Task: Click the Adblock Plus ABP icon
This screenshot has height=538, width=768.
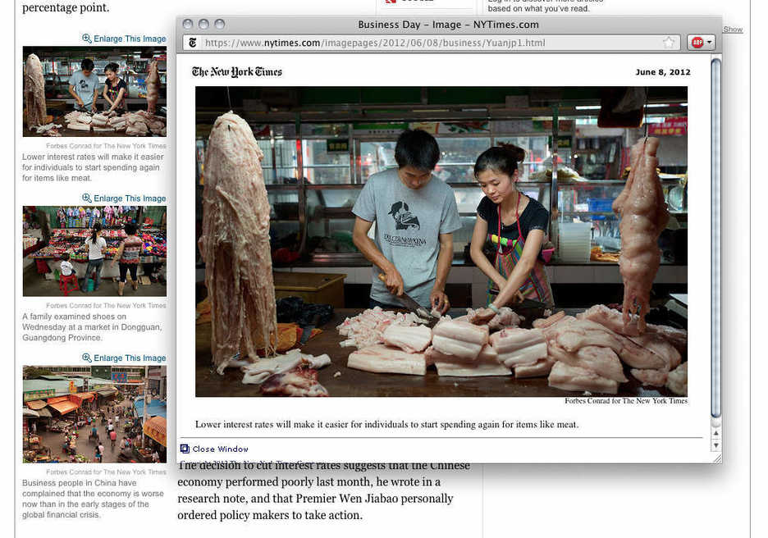Action: pos(697,43)
